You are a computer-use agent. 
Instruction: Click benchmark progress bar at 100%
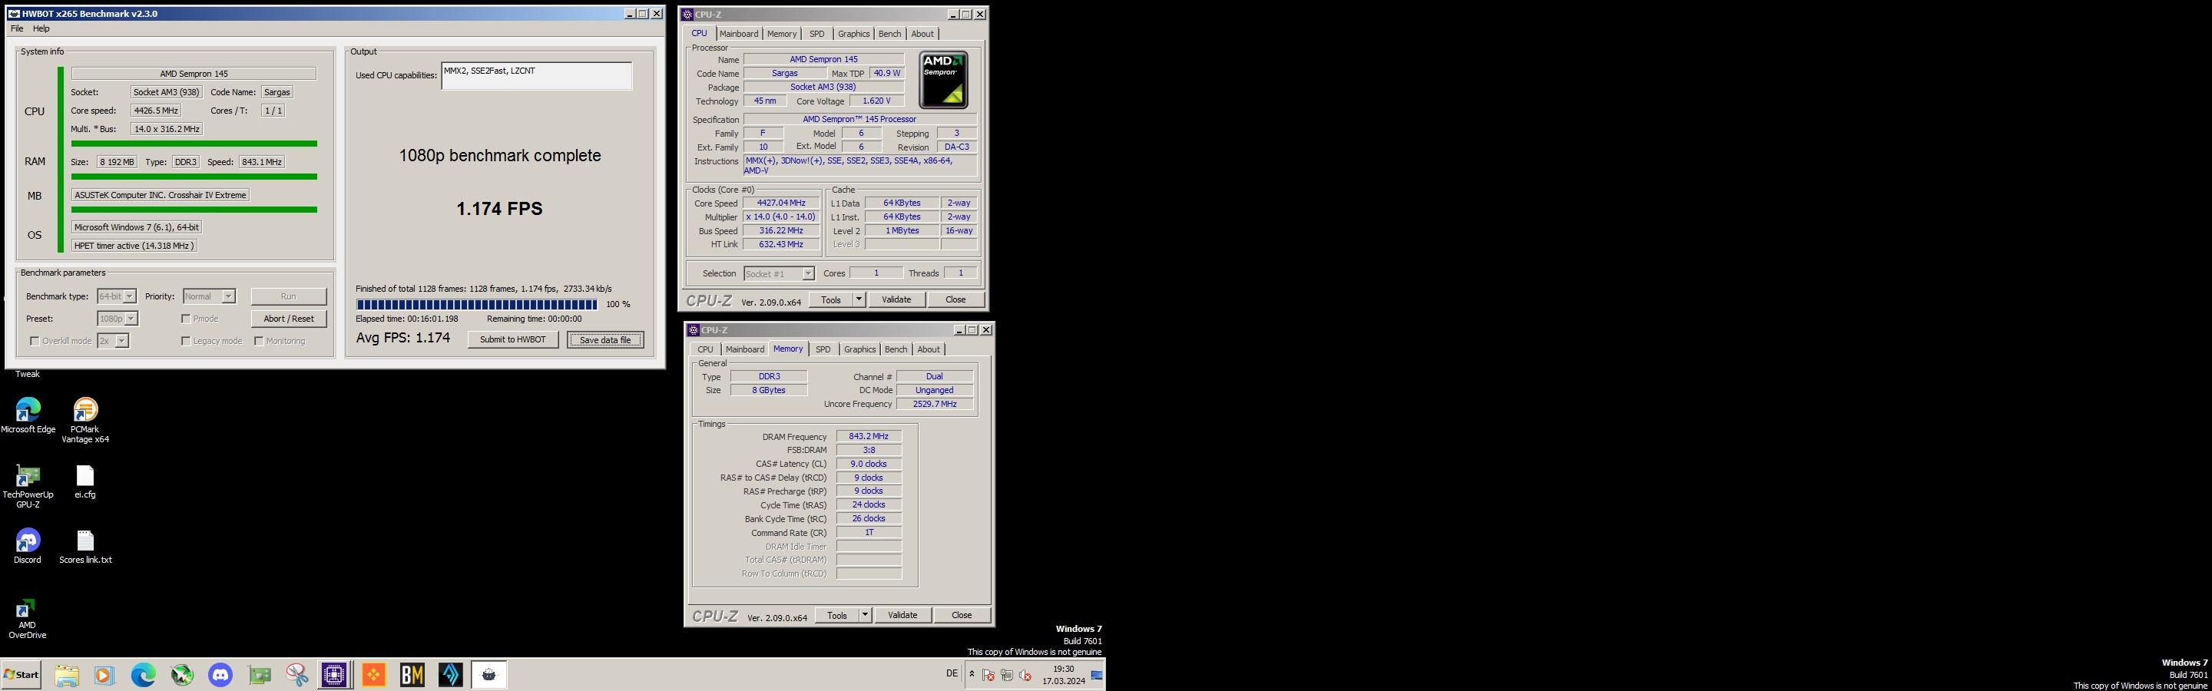pos(476,305)
